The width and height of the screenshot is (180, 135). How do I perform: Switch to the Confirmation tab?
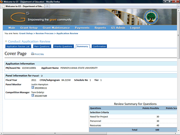[x=99, y=46]
